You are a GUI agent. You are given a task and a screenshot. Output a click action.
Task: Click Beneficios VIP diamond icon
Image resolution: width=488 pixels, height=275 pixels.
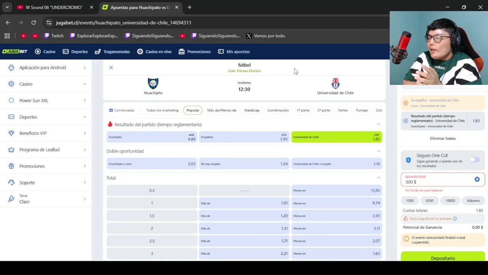11,133
